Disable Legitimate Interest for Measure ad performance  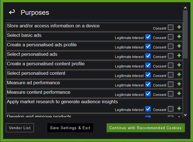tap(148, 84)
